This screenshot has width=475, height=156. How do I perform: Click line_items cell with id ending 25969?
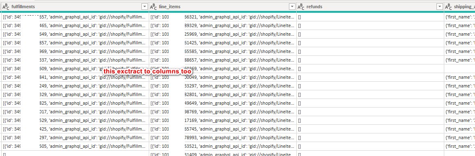click(223, 34)
